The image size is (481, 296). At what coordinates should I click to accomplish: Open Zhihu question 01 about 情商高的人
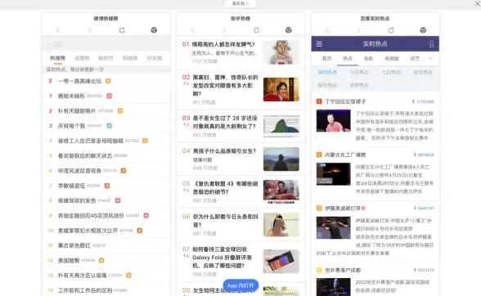pyautogui.click(x=223, y=44)
